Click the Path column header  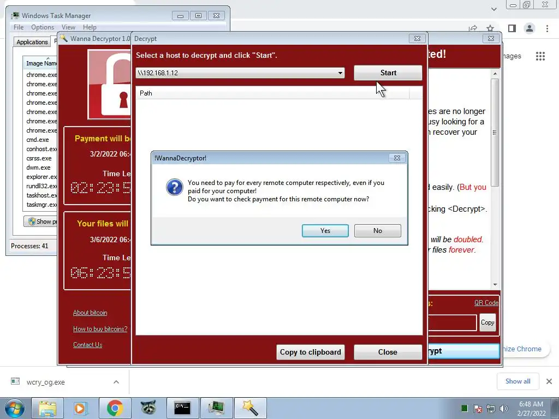click(x=272, y=93)
